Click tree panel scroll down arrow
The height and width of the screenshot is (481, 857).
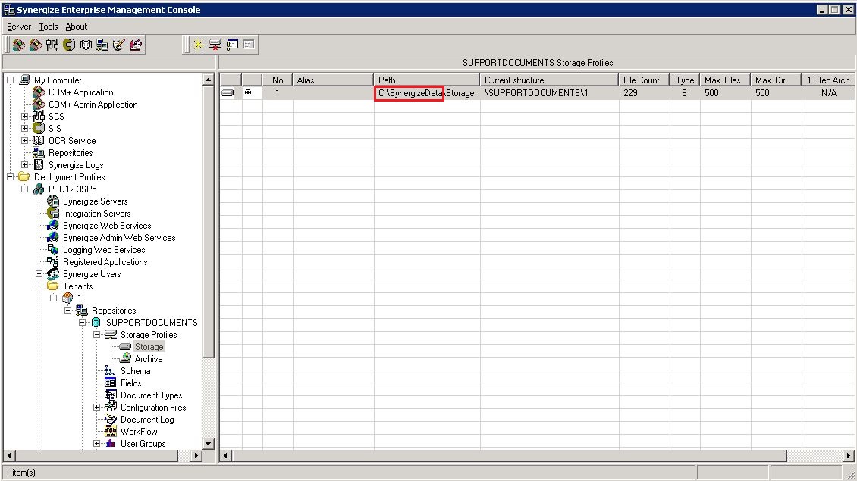208,443
